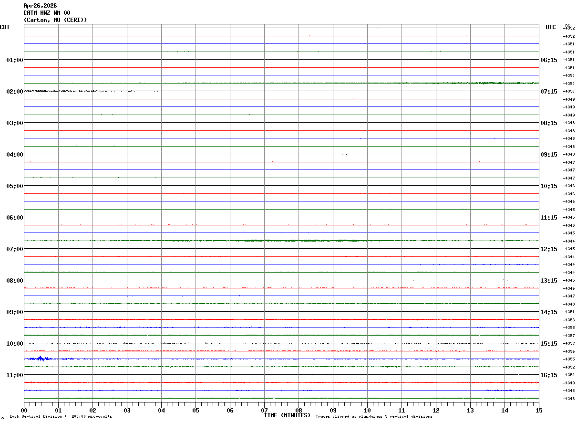Click minute 01 on the time axis
This screenshot has height=423, width=577.
(x=58, y=410)
